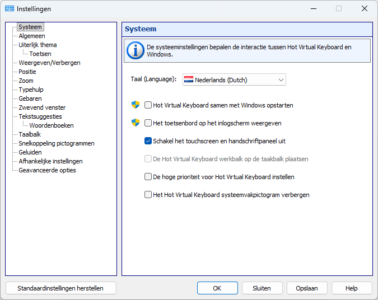Open the Toetsen sub-item
This screenshot has width=378, height=300.
(40, 54)
